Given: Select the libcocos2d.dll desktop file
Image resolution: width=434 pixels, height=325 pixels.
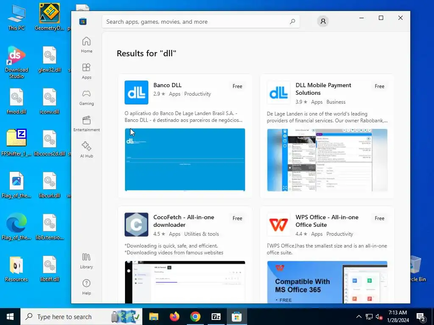Looking at the screenshot, I should [50, 143].
